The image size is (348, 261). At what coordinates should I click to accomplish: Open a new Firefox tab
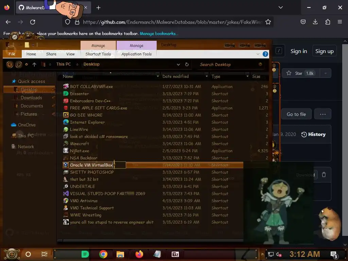click(x=98, y=8)
